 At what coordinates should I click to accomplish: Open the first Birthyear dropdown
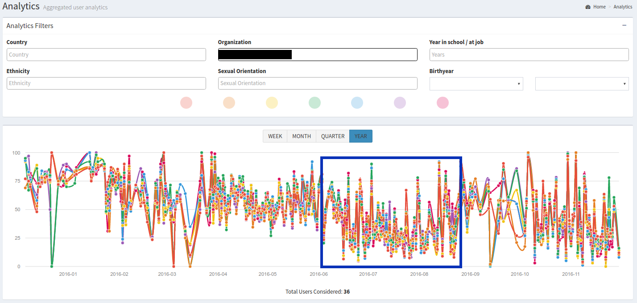(476, 83)
